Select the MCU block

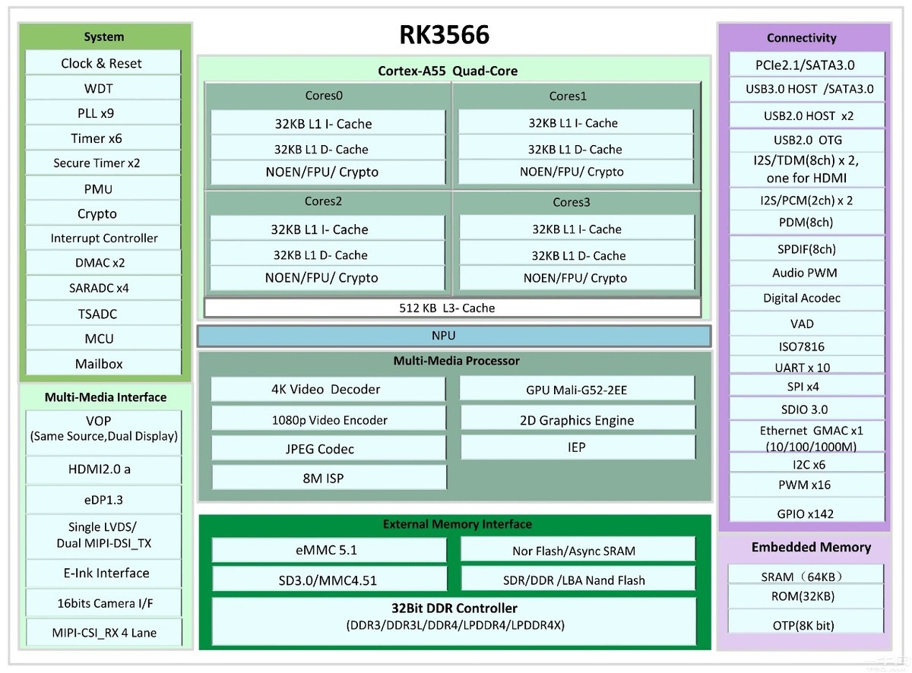pyautogui.click(x=103, y=339)
